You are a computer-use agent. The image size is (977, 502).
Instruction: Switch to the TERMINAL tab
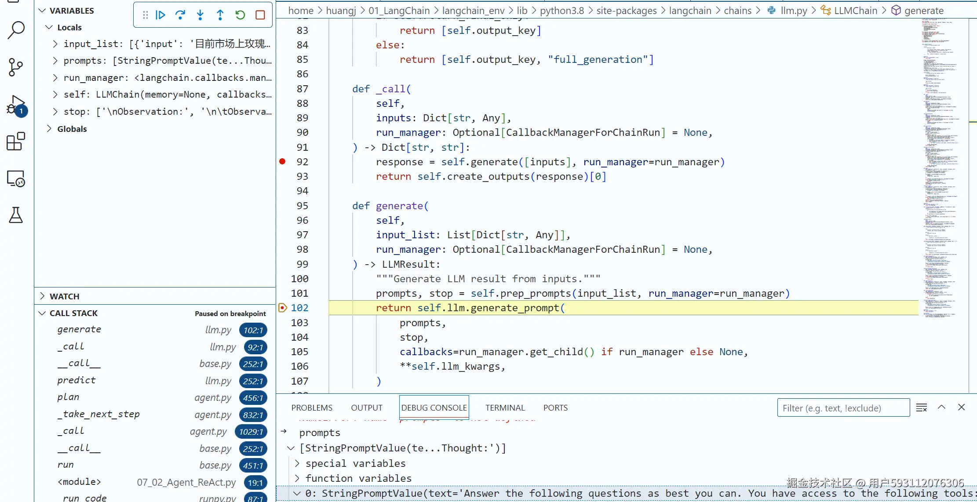(505, 408)
